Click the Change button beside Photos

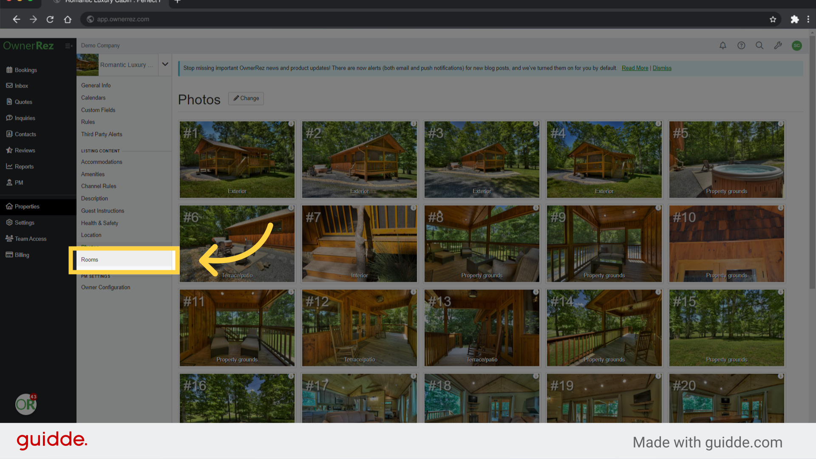246,98
